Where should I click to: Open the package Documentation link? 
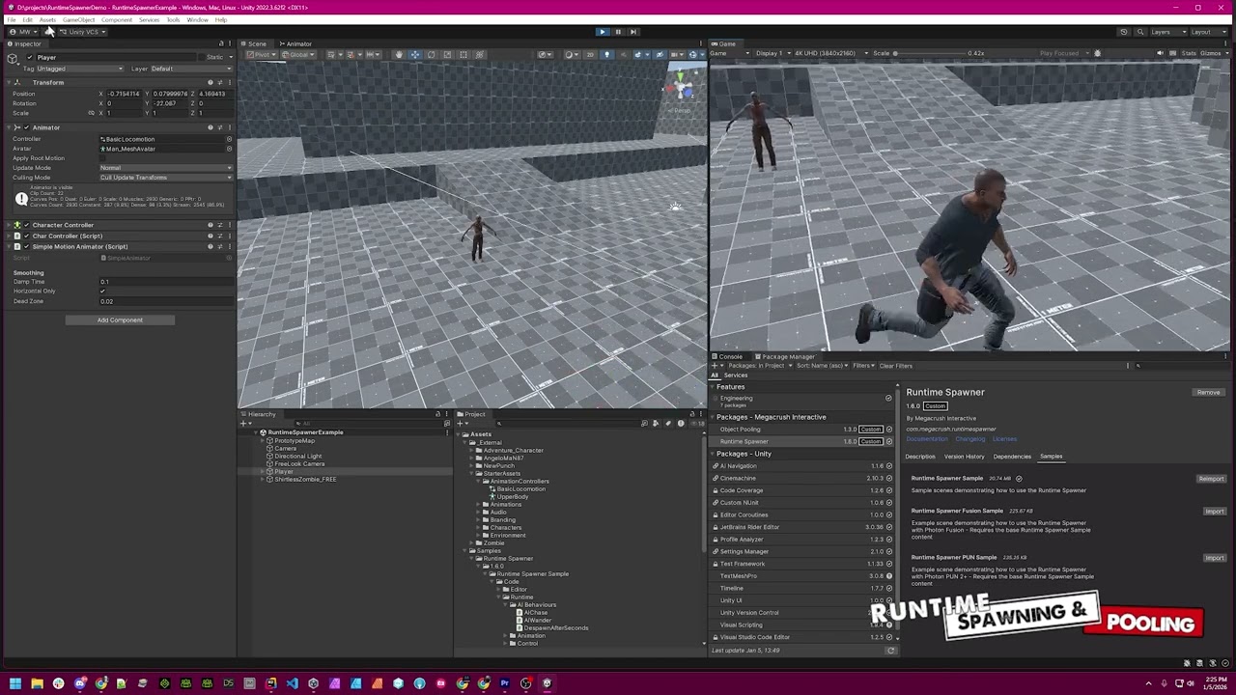point(927,439)
